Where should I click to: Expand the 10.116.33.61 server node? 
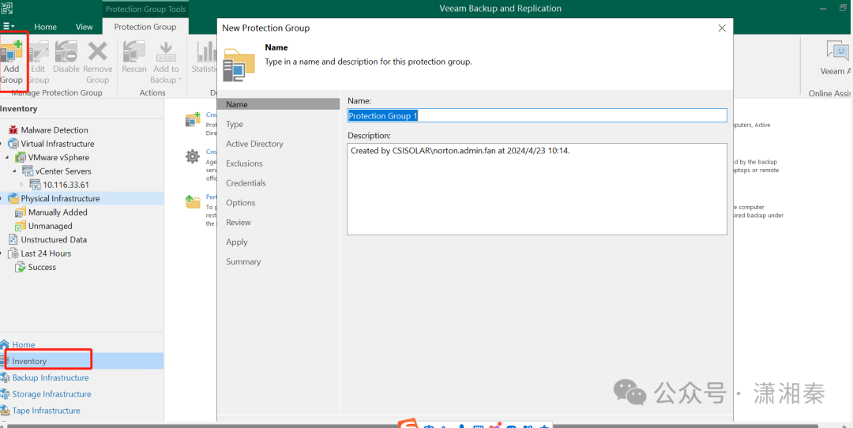click(x=22, y=185)
